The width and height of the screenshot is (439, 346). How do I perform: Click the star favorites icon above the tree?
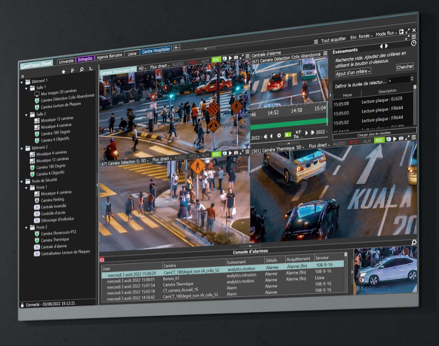[x=64, y=72]
